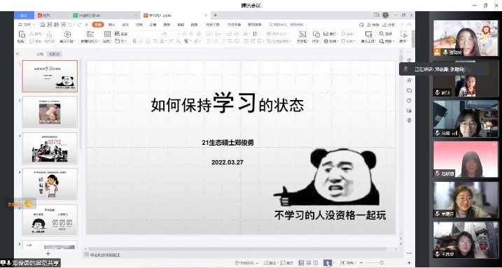Viewport: 502px width, 268px height.
Task: Adjust the zoom slider handle
Action: click(382, 262)
